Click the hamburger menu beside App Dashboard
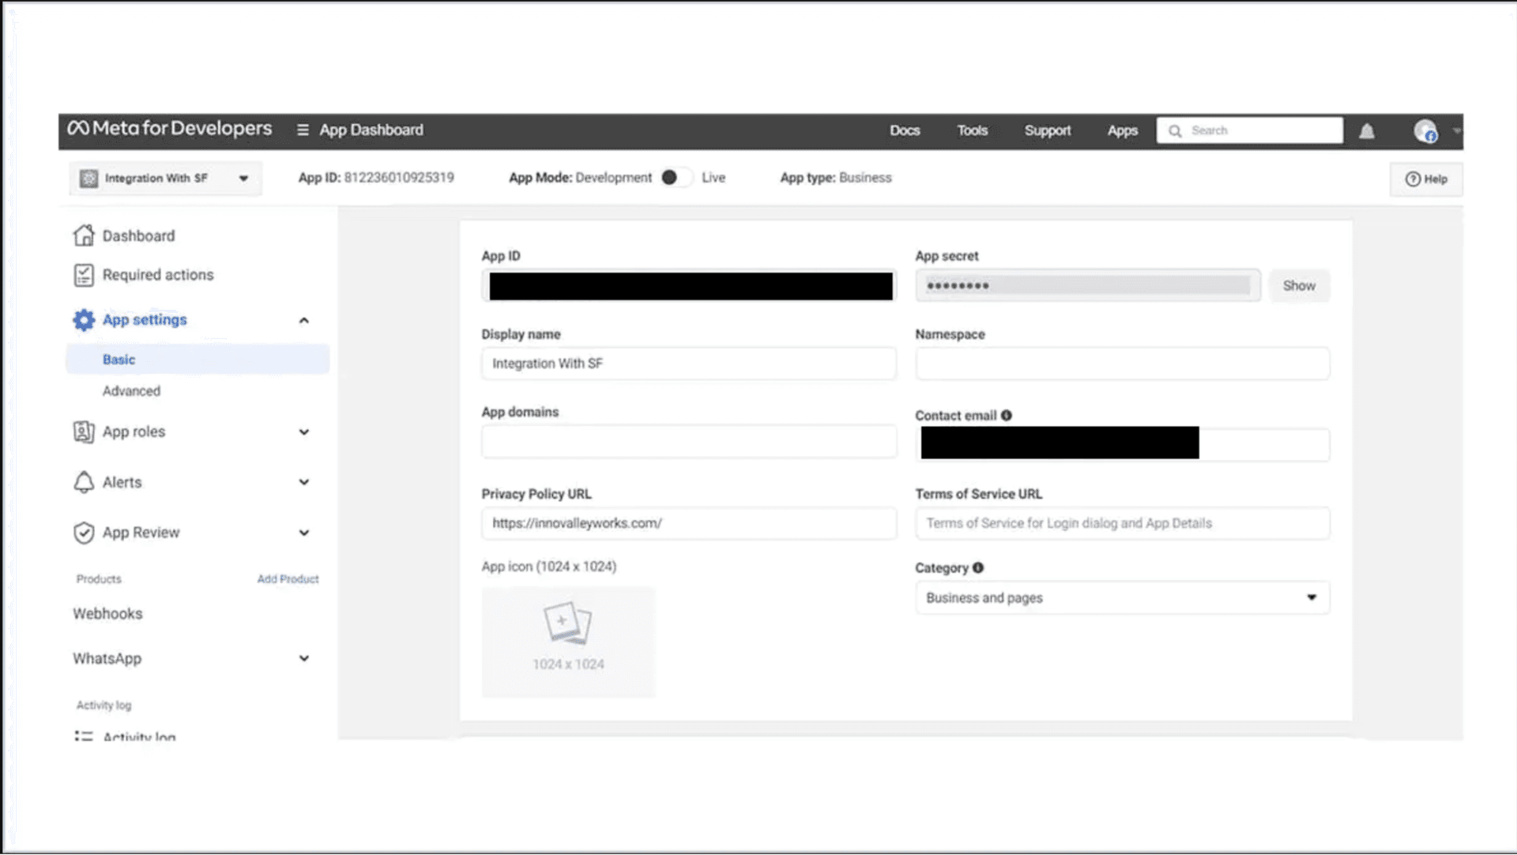The height and width of the screenshot is (855, 1517). (303, 130)
